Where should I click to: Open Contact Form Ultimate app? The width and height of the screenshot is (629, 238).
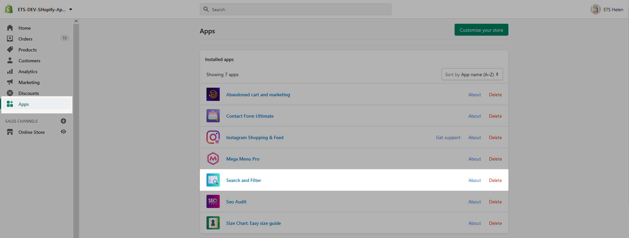point(250,116)
